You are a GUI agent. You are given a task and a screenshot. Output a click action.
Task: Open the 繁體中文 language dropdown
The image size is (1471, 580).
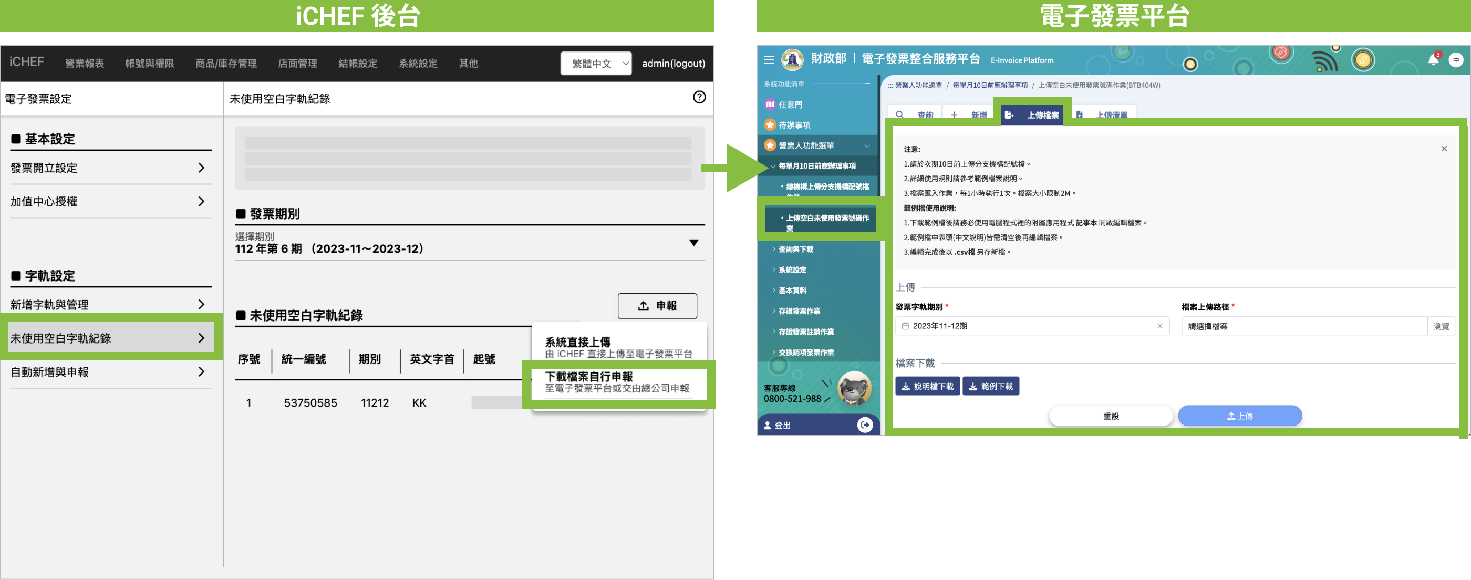point(596,64)
